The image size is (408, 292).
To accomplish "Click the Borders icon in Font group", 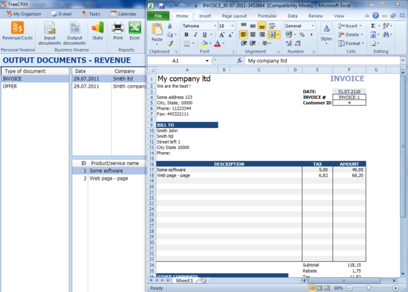I will (x=187, y=44).
